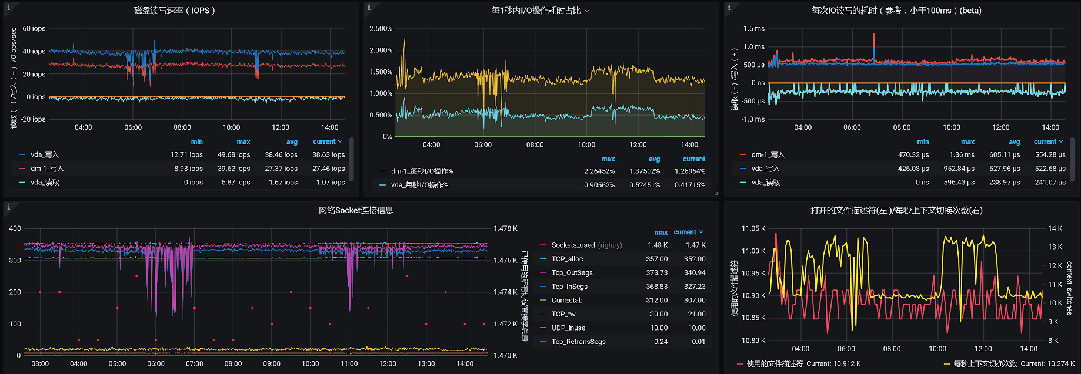1081x374 pixels.
Task: Sort IO耗时 legend by min column
Action: point(923,142)
